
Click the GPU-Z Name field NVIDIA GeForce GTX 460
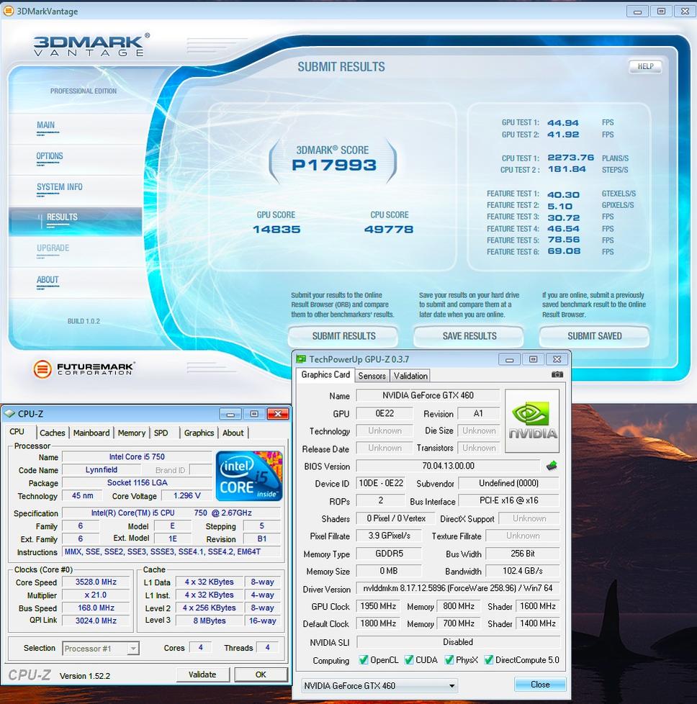tap(428, 396)
